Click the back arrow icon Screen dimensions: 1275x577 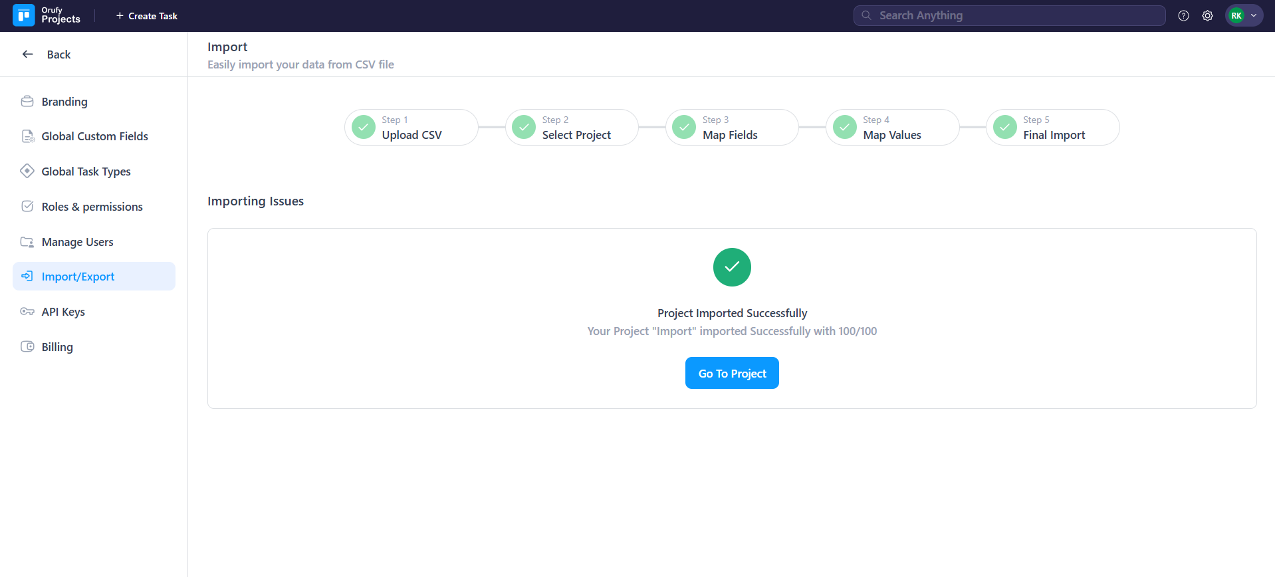click(x=28, y=55)
